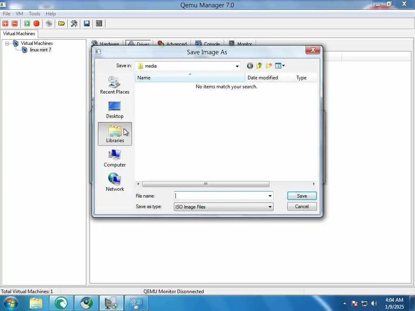415x311 pixels.
Task: Open the Tools menu
Action: [x=34, y=14]
